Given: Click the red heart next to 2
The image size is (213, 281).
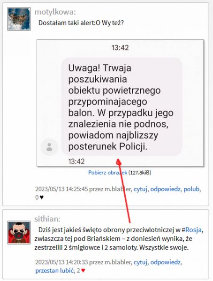Looking at the screenshot, I should [83, 270].
